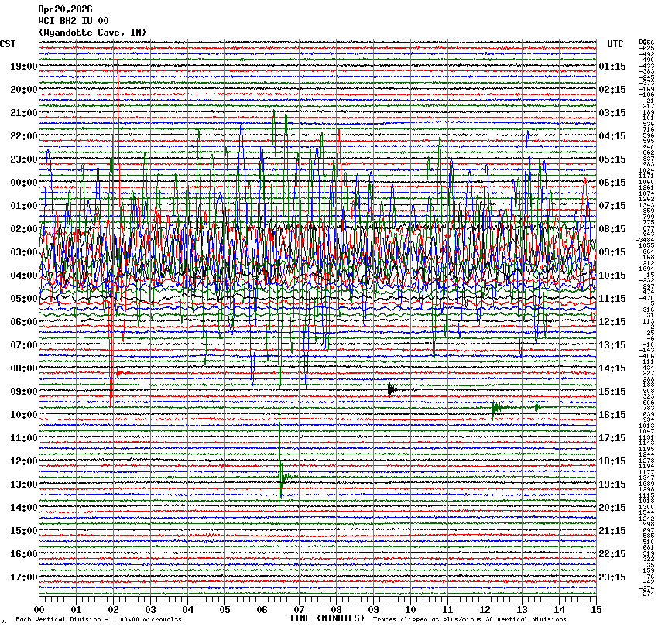This screenshot has height=630, width=658.
Task: Select the WCI BH2 IU 00 station label
Action: click(x=74, y=21)
